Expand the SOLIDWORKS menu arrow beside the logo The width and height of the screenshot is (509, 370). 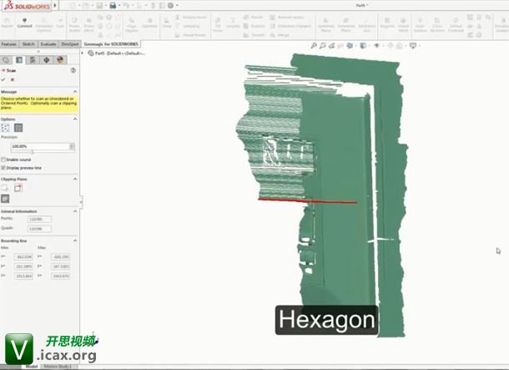[x=55, y=5]
